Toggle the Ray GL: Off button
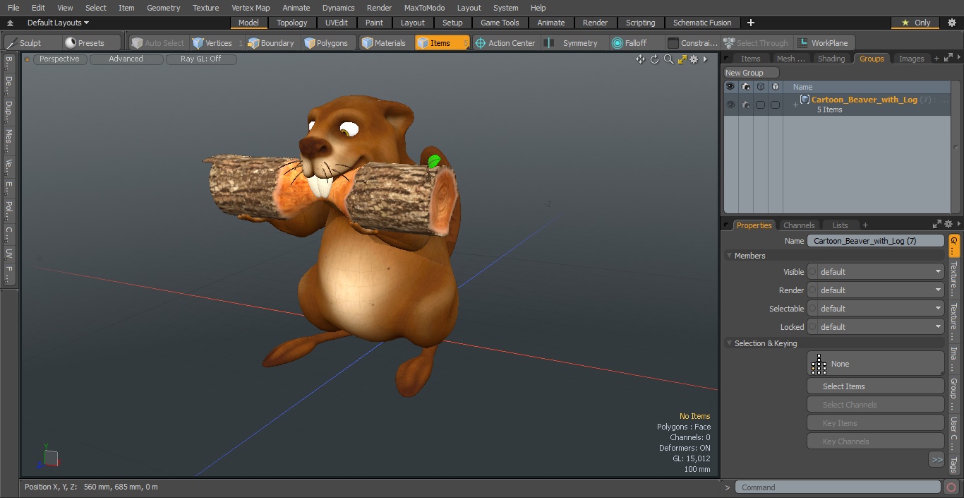This screenshot has width=964, height=498. coord(201,59)
